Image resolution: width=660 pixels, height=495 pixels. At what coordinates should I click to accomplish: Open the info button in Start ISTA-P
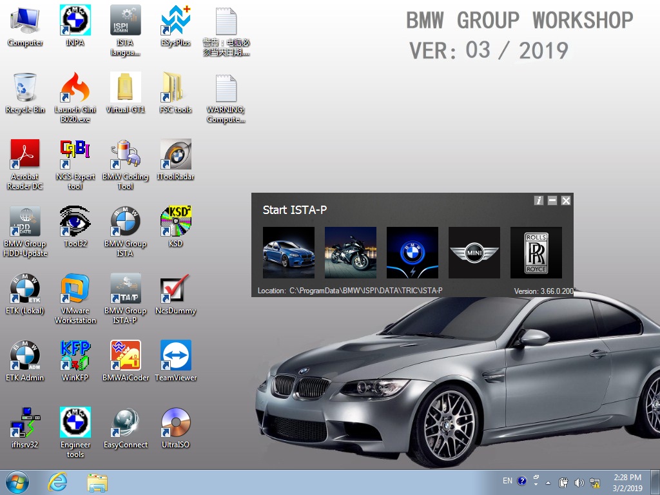(539, 201)
